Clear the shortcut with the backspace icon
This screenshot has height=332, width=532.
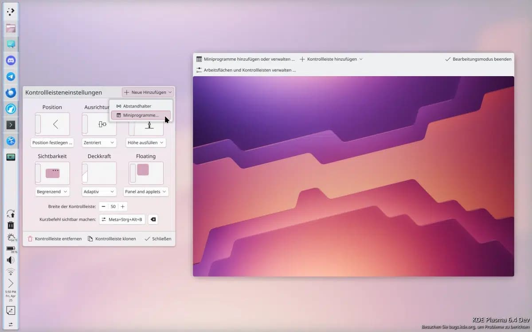pyautogui.click(x=153, y=220)
